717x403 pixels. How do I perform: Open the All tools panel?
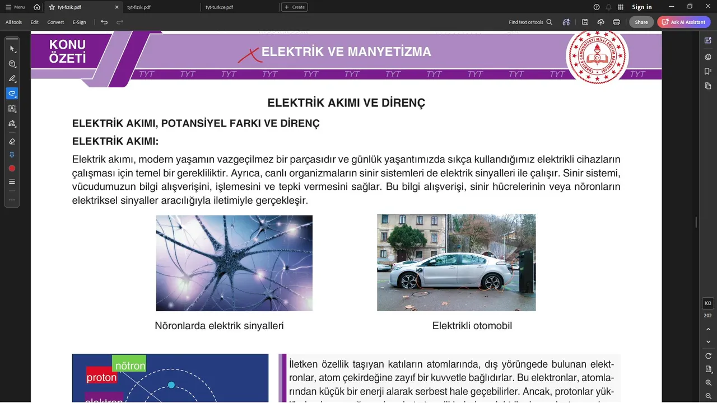(13, 22)
